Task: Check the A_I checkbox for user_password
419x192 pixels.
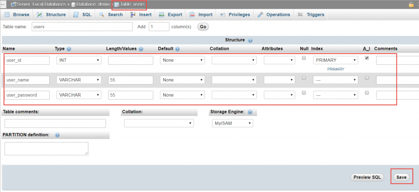Action: [x=367, y=93]
